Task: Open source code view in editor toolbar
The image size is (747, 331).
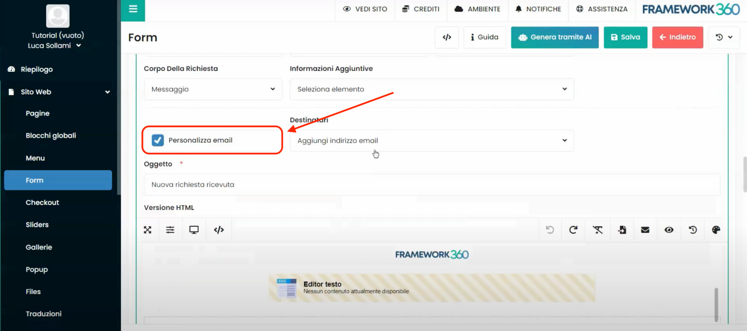Action: coord(219,230)
